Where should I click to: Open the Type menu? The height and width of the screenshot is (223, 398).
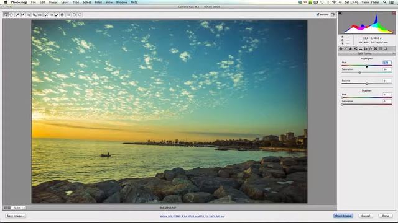(x=76, y=2)
